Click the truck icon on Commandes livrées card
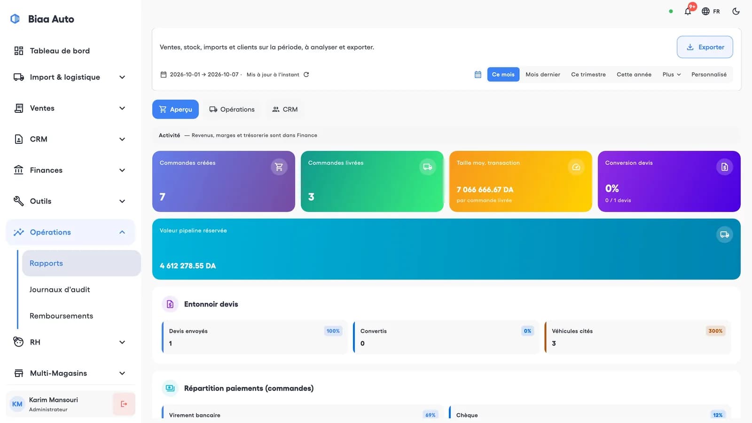752x423 pixels. (428, 167)
